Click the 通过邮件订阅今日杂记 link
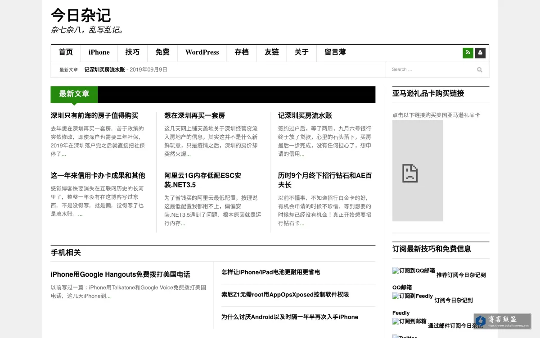540x338 pixels. click(x=455, y=325)
